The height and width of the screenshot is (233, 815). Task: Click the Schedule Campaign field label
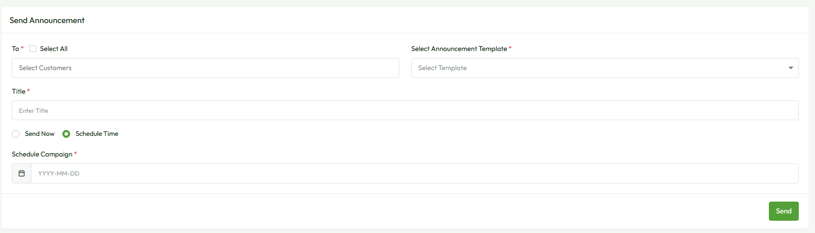point(42,154)
